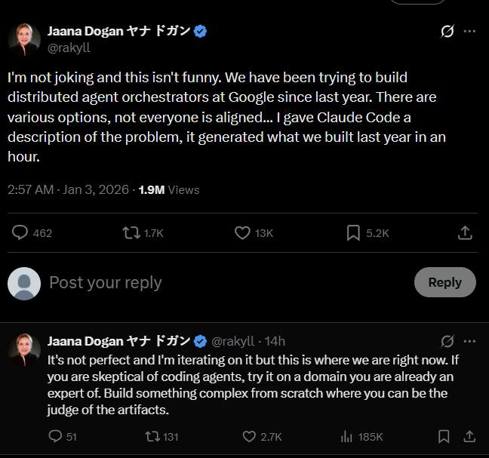Share the follow-up tweet
489x458 pixels.
tap(469, 436)
